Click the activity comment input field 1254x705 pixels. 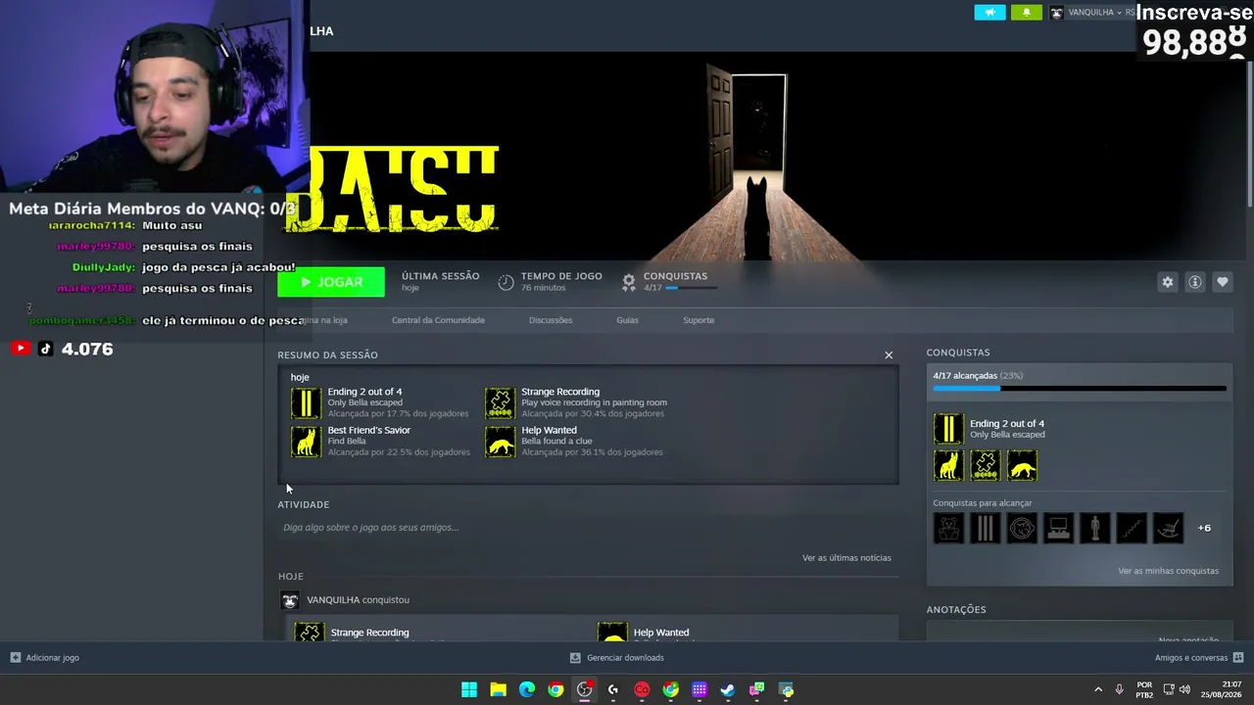pyautogui.click(x=588, y=528)
